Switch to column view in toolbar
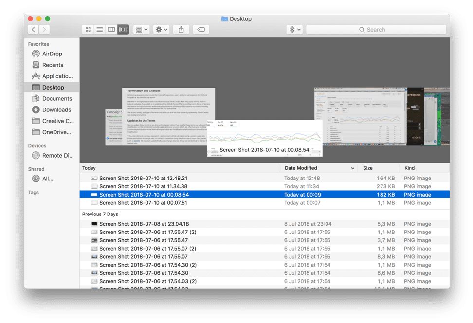Screen dimensions: 473x323 [111, 30]
